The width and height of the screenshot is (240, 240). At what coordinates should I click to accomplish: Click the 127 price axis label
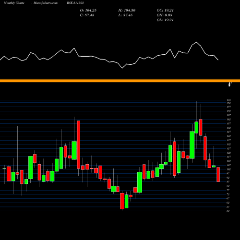tap(228, 148)
